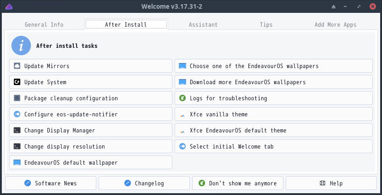This screenshot has width=382, height=195.
Task: Open Package cleanup configuration
Action: tap(91, 98)
